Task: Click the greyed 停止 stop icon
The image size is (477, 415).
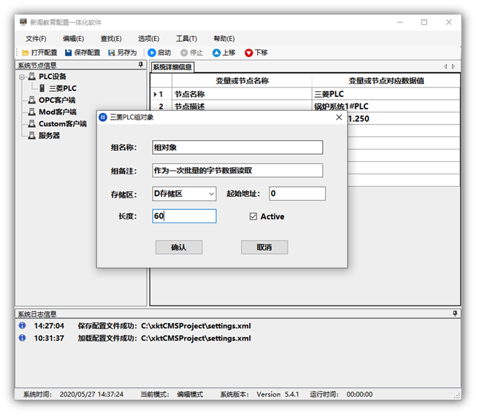Action: (x=184, y=53)
